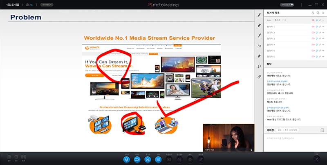Click the white button right of the orange one

(117, 75)
